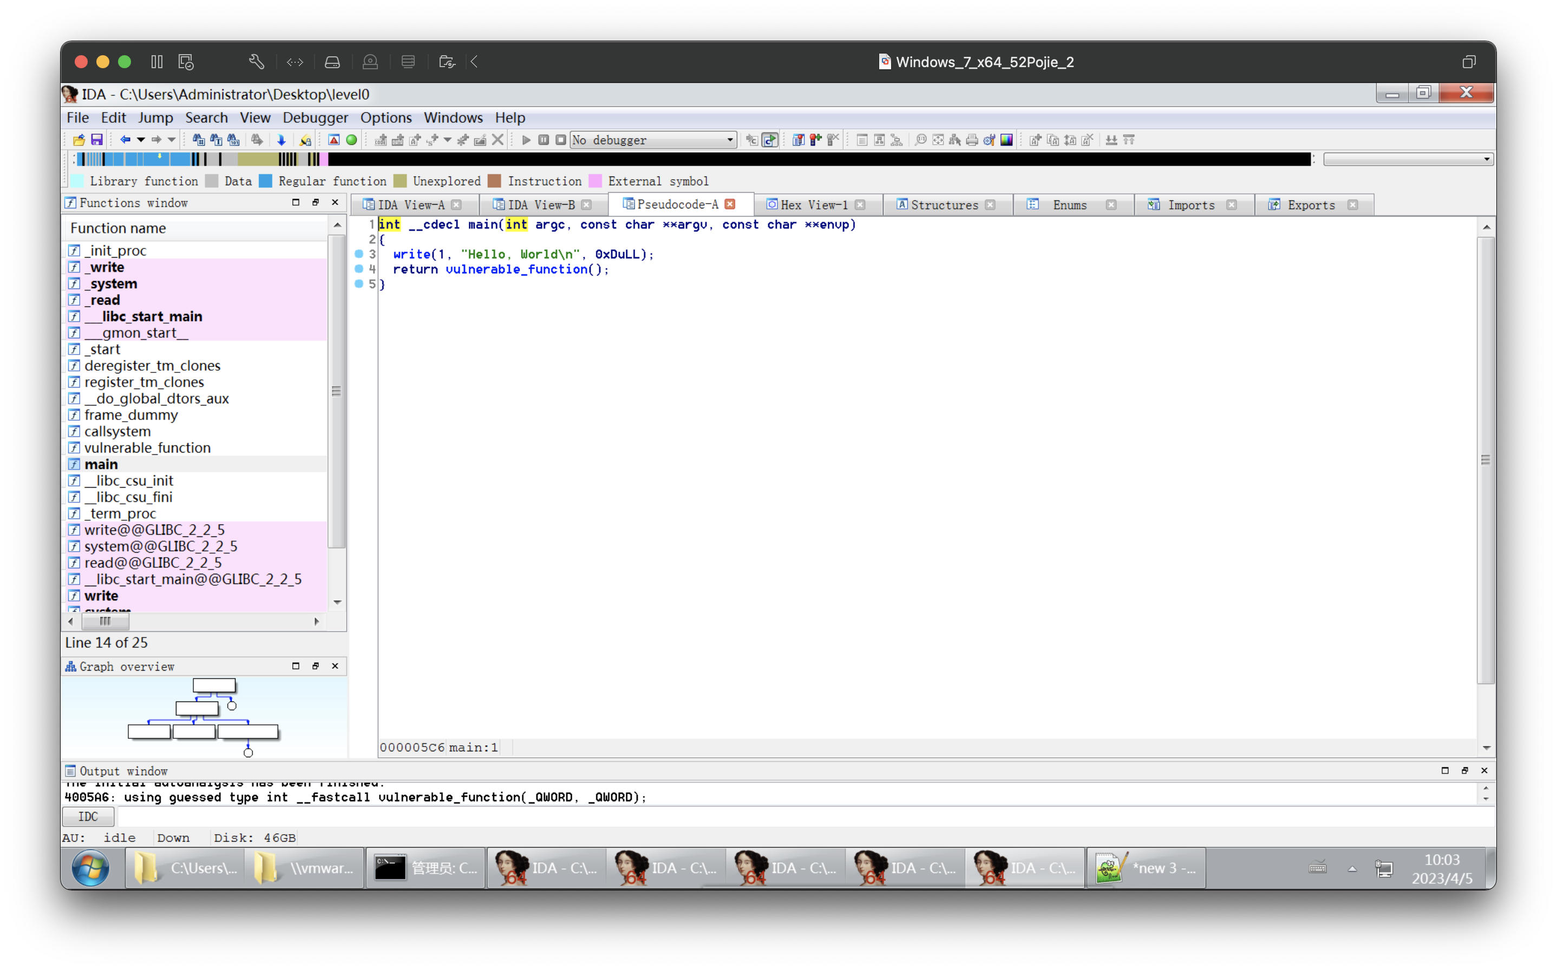The image size is (1557, 970).
Task: Open the No debugger dropdown
Action: tap(653, 140)
